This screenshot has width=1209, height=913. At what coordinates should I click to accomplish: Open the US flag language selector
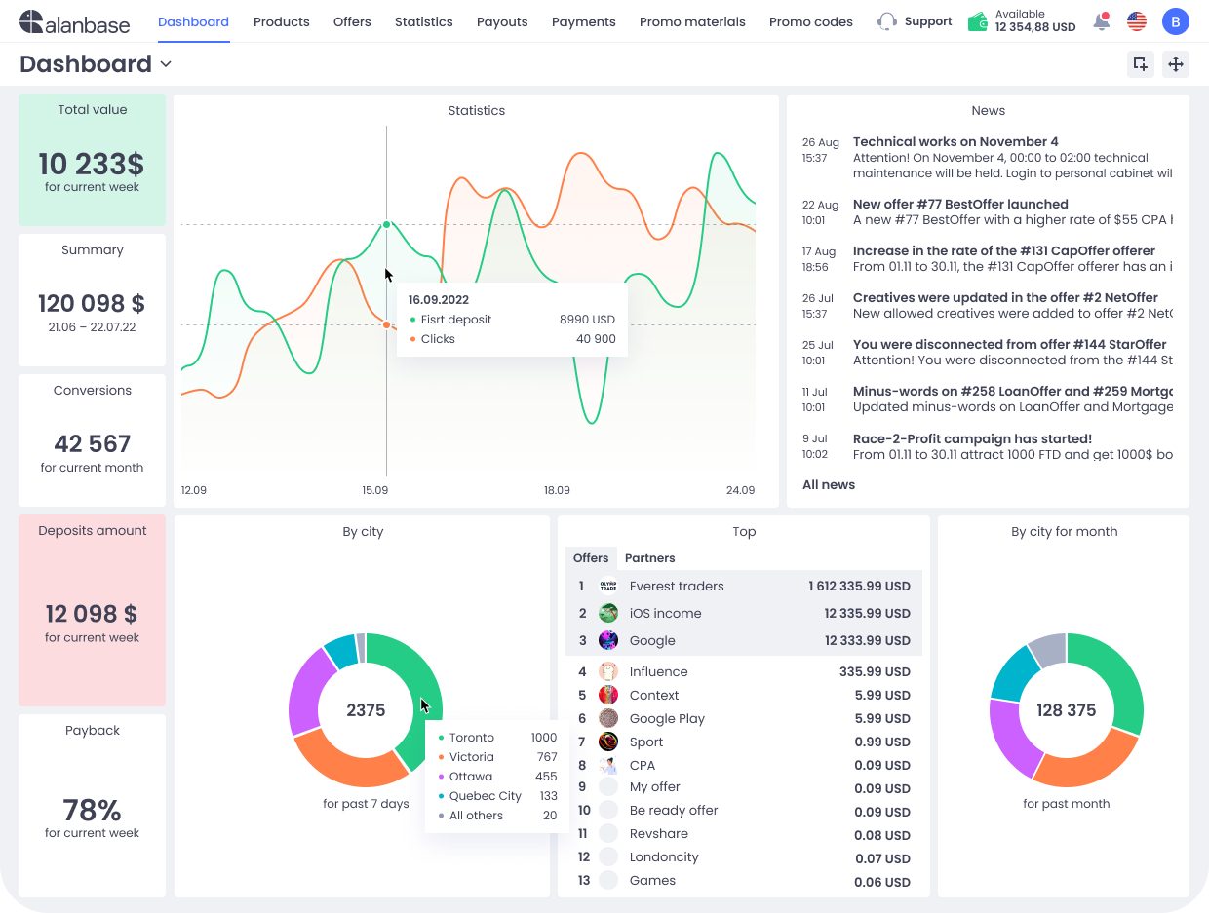(1136, 21)
